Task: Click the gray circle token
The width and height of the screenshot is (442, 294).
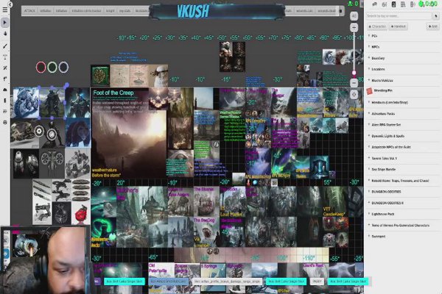Action: tap(63, 67)
